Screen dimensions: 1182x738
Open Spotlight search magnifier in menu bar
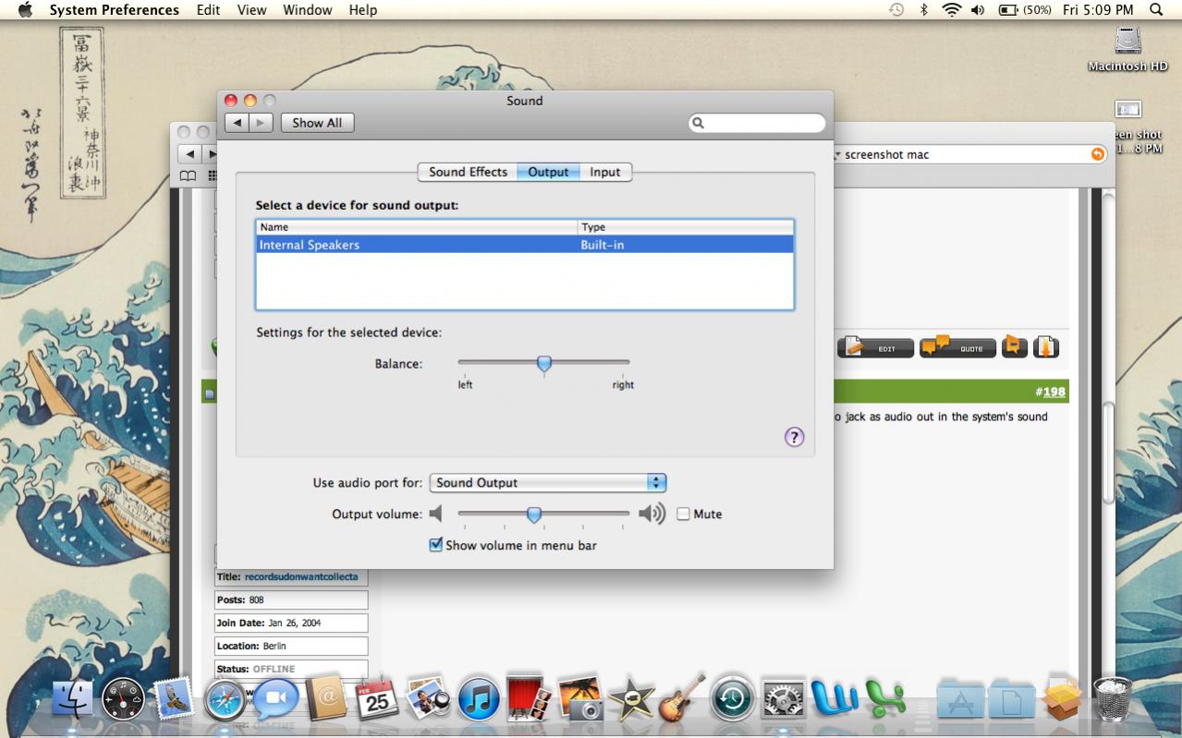point(1156,10)
